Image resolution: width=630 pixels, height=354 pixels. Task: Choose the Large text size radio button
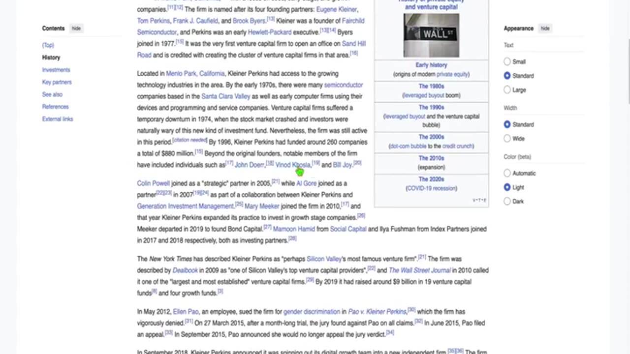pos(507,90)
